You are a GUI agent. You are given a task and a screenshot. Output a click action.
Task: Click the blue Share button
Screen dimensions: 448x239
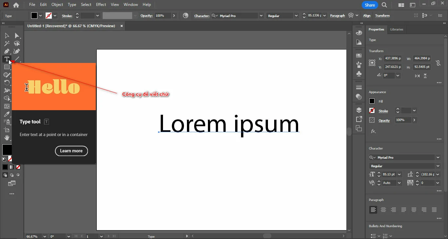point(370,5)
